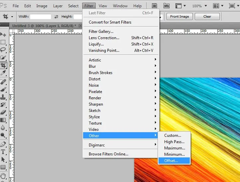This screenshot has width=240, height=182.
Task: Choose High Pass... filter
Action: [174, 142]
